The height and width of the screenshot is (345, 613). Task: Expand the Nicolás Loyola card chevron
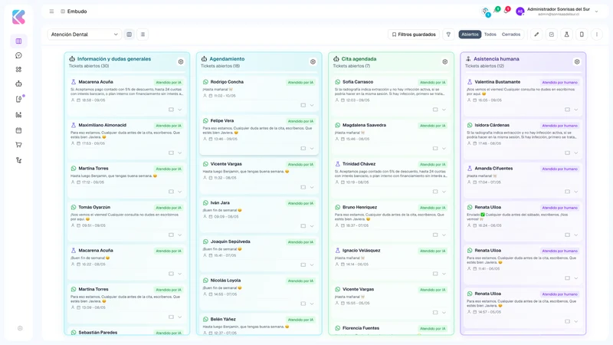point(312,304)
